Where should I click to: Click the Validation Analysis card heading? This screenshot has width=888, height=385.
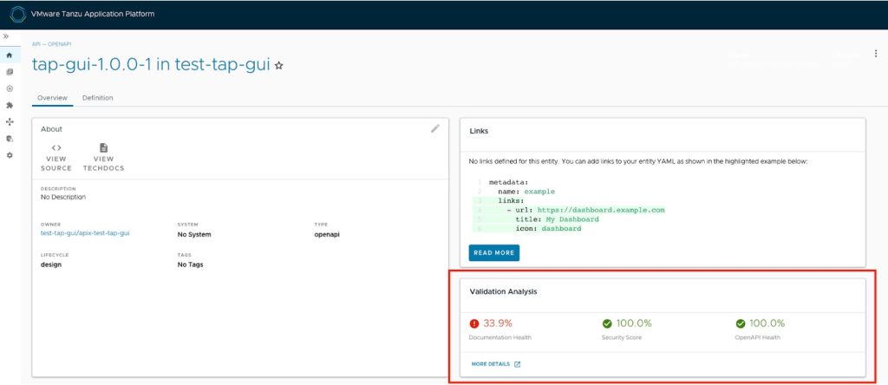tap(504, 291)
